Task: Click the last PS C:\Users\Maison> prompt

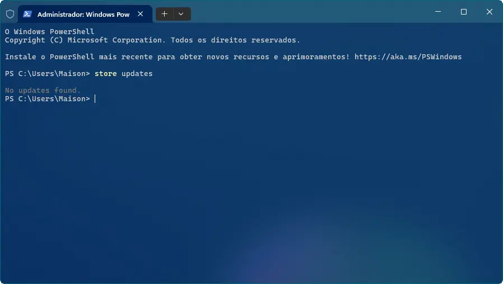Action: point(47,99)
